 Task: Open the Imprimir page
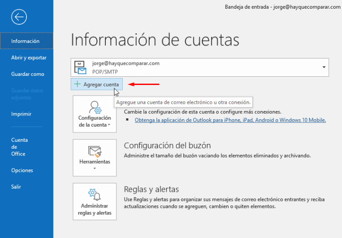point(21,114)
